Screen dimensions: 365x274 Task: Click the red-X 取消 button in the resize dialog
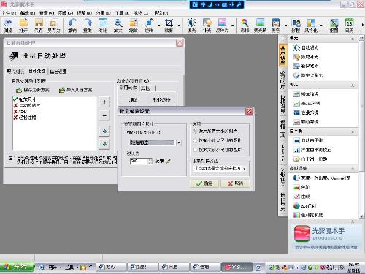(x=235, y=183)
